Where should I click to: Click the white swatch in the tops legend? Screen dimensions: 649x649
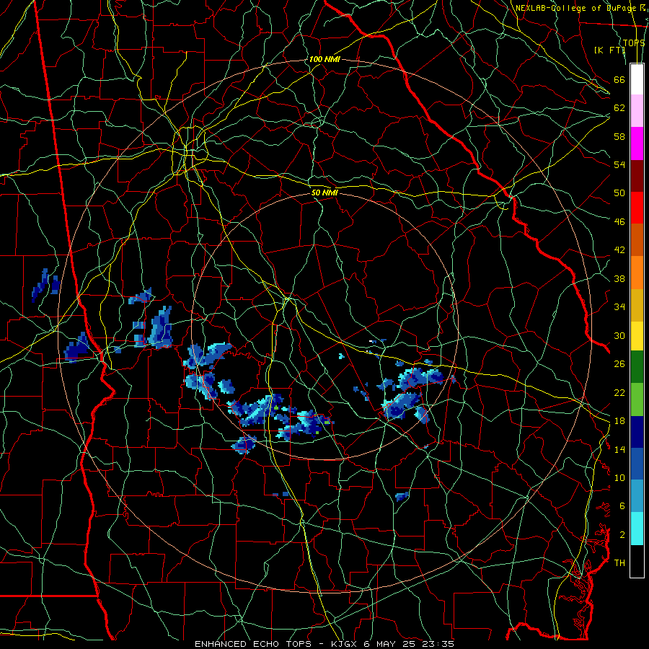point(637,79)
